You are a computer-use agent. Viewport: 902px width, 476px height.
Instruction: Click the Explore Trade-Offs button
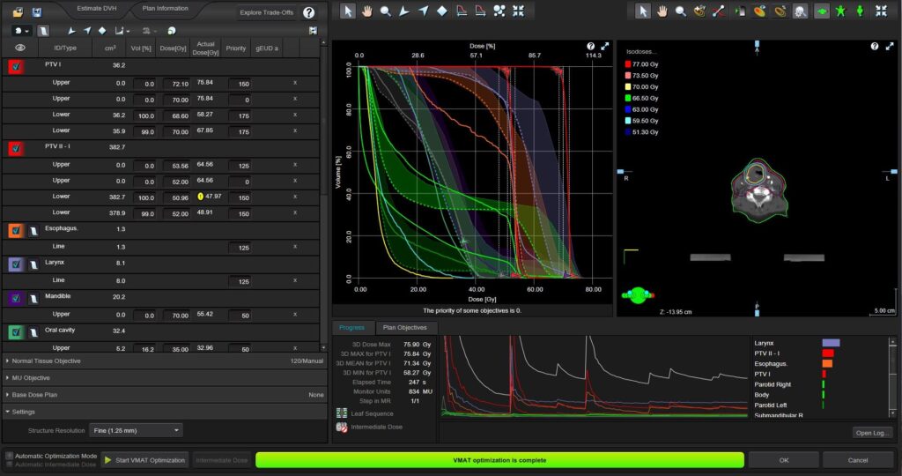click(266, 12)
